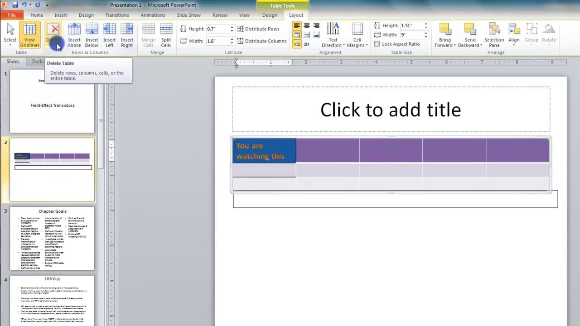Screen dimensions: 580x326
Task: Center text vertically in cell
Action: (307, 35)
